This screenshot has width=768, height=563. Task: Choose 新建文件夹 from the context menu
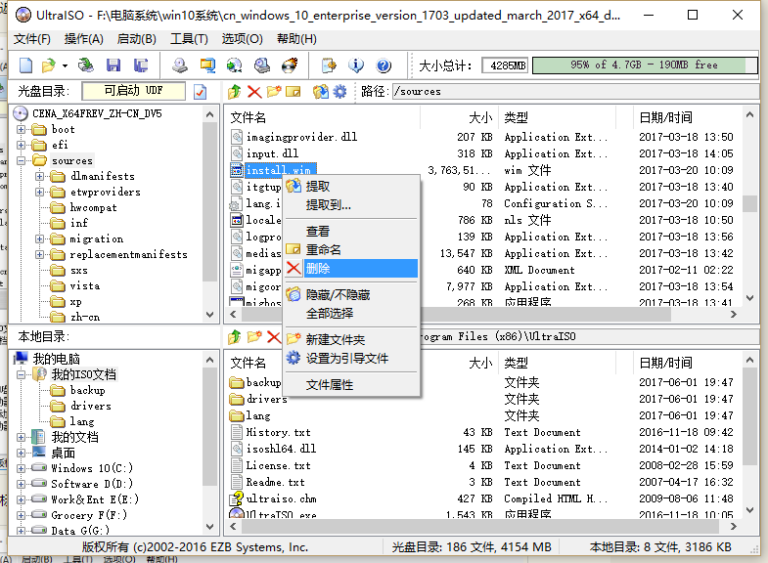point(351,340)
